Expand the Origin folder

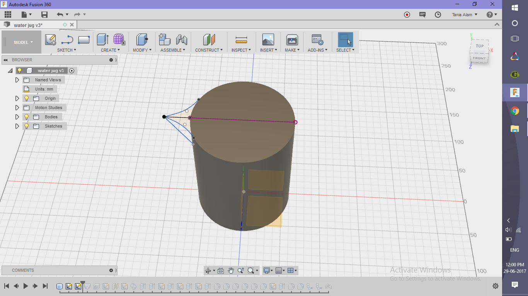(17, 98)
